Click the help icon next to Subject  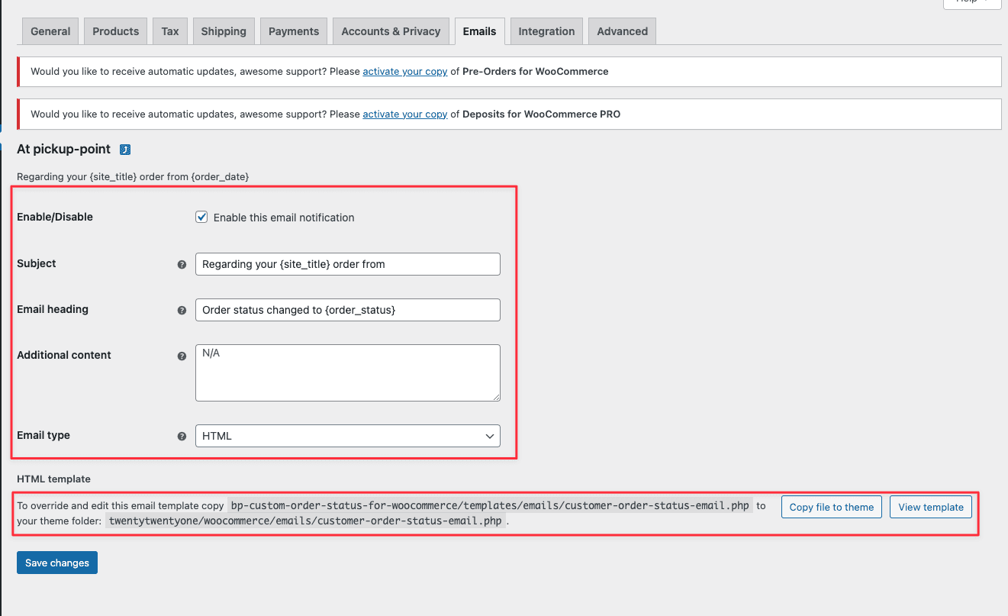[182, 265]
